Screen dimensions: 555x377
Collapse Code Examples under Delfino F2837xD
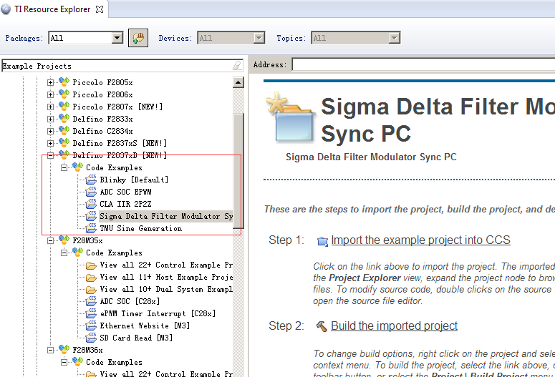tap(64, 167)
